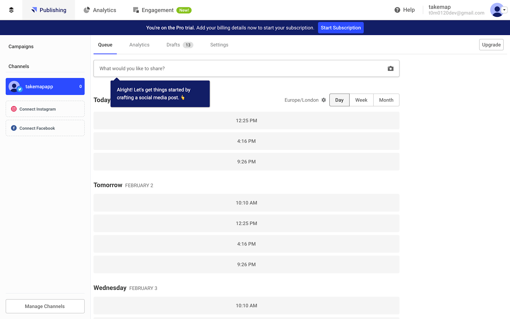Click the Upgrade button
Image resolution: width=510 pixels, height=319 pixels.
[x=491, y=45]
